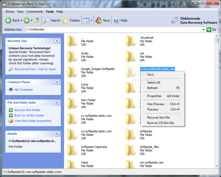Select the s1.softpedia-static.com folder icon

tap(72, 119)
